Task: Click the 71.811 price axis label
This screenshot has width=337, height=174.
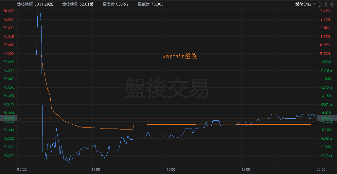Action: point(9,155)
